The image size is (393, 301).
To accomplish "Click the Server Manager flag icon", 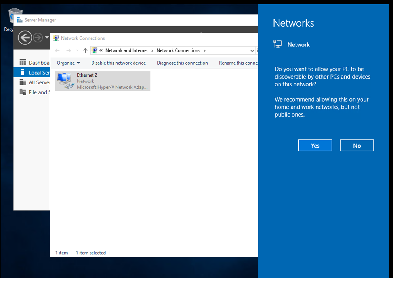I will (19, 20).
